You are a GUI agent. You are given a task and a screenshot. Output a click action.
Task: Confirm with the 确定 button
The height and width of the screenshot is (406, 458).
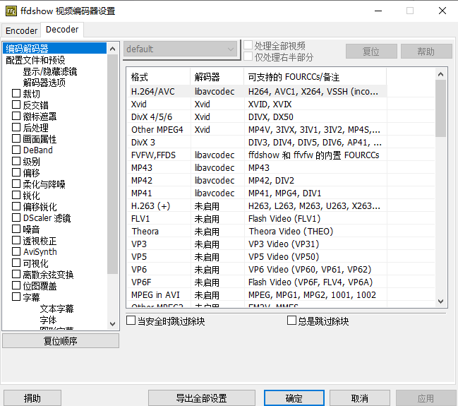point(294,398)
